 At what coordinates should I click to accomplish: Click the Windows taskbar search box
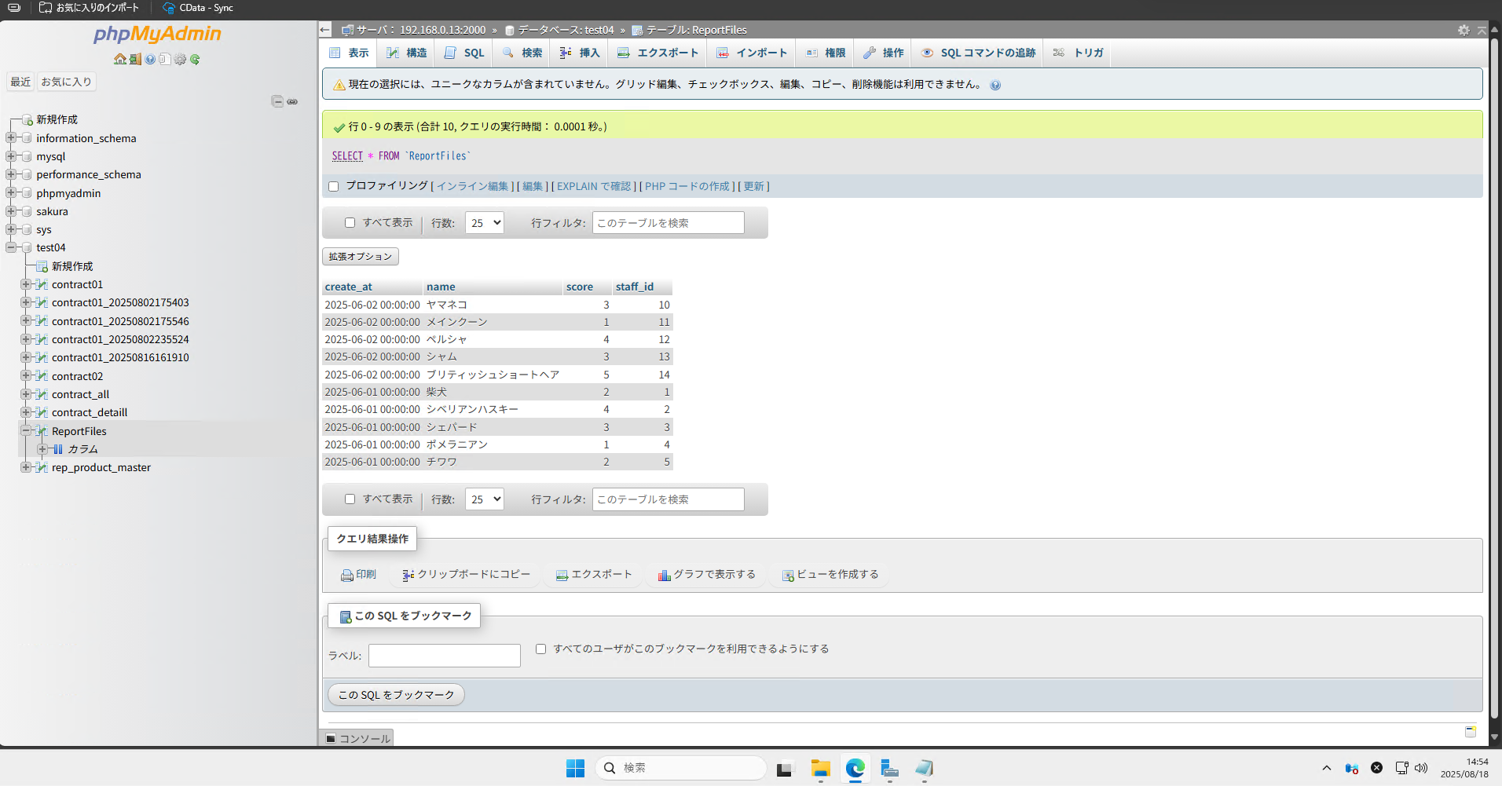click(x=681, y=768)
